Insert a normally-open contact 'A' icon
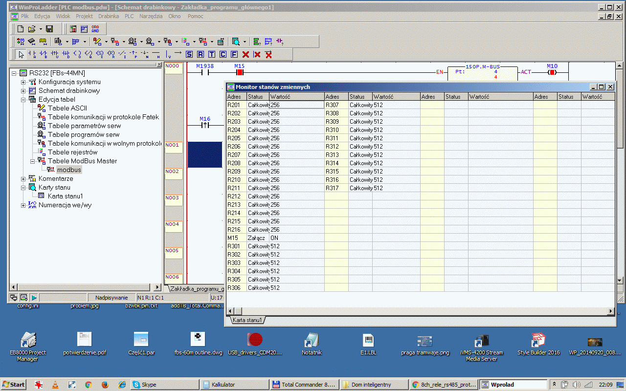The image size is (626, 391). [32, 54]
